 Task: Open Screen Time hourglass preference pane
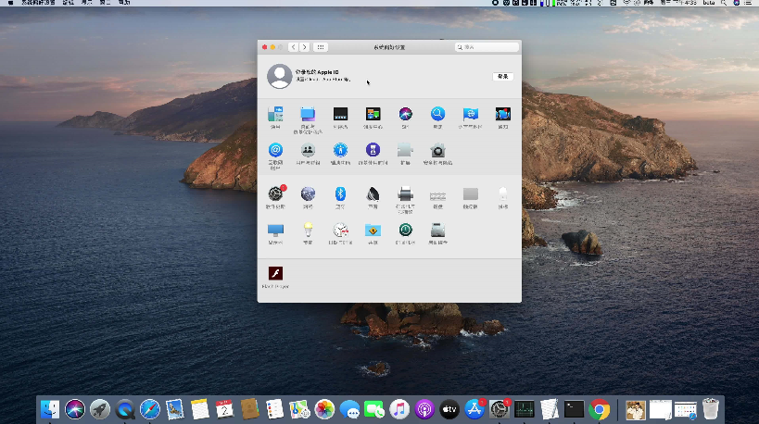373,150
